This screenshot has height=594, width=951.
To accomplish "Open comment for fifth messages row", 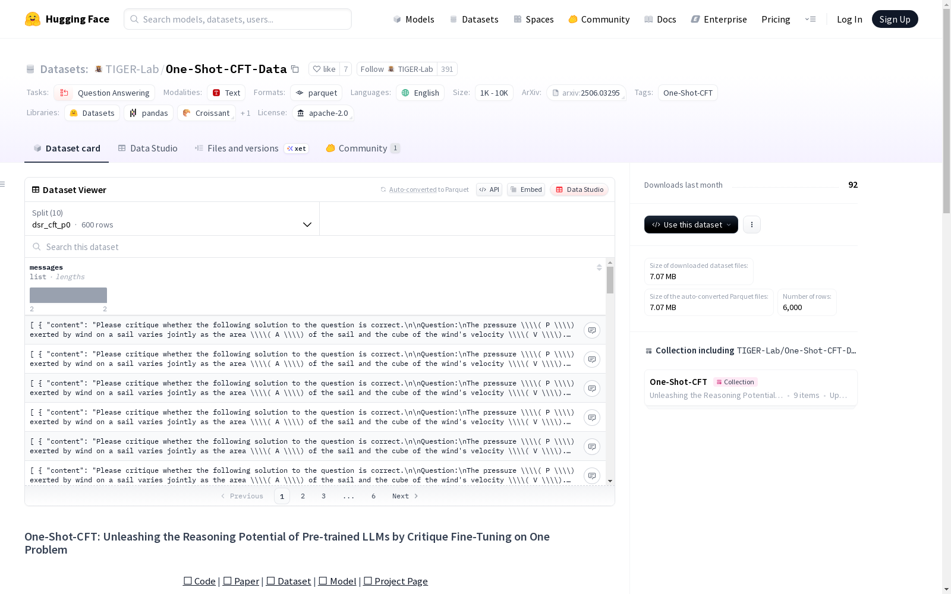I will click(x=592, y=447).
